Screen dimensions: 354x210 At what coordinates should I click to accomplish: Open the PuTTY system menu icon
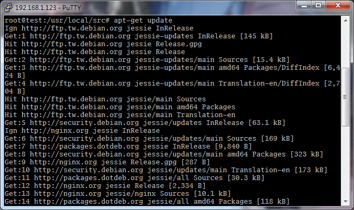[x=8, y=7]
